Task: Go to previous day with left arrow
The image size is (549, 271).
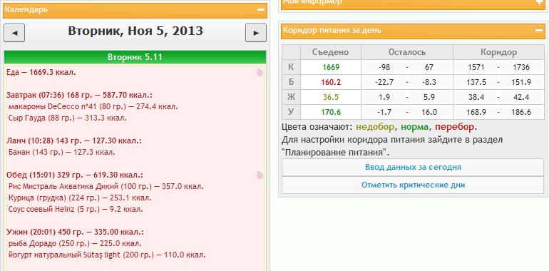Action: [x=14, y=33]
